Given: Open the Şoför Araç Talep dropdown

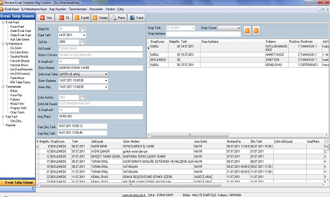Looking at the screenshot, I should point(106,74).
